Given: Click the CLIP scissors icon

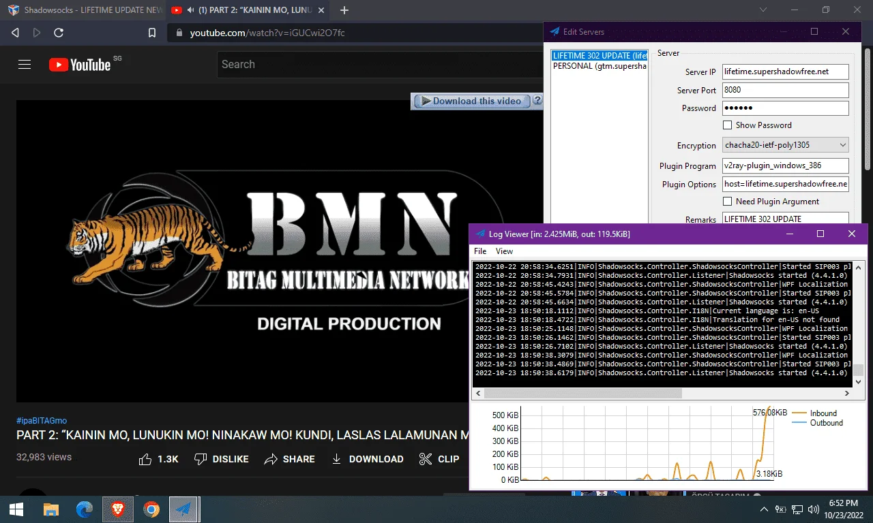Looking at the screenshot, I should pyautogui.click(x=426, y=459).
